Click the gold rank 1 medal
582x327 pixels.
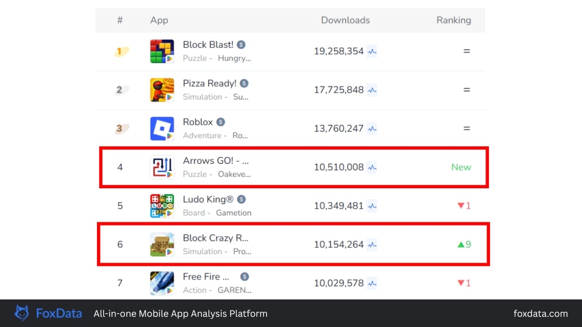pos(122,51)
